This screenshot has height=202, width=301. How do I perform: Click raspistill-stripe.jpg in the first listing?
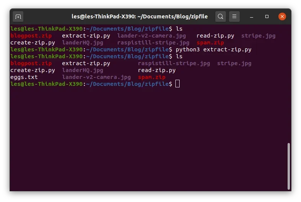153,43
